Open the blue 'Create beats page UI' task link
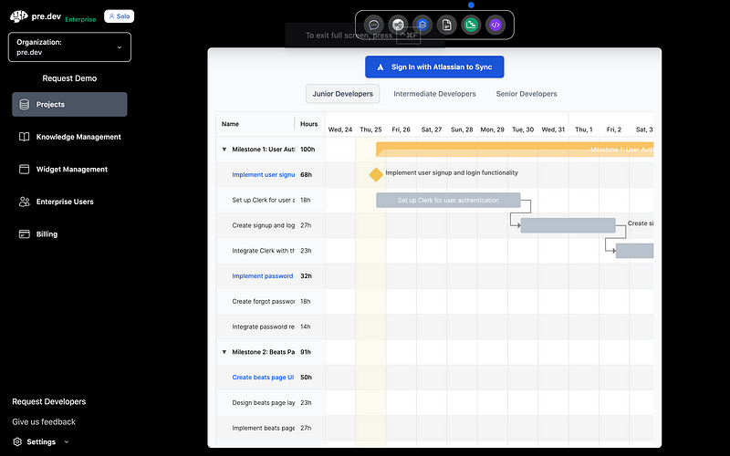 pos(263,378)
